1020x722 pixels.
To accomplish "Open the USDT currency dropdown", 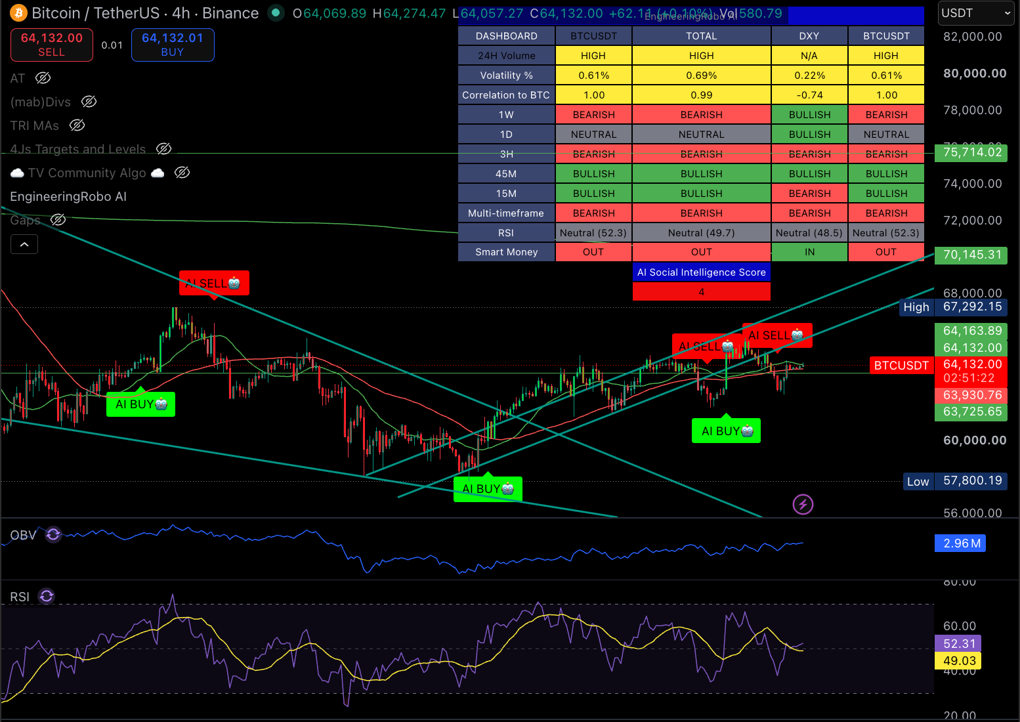I will coord(976,13).
